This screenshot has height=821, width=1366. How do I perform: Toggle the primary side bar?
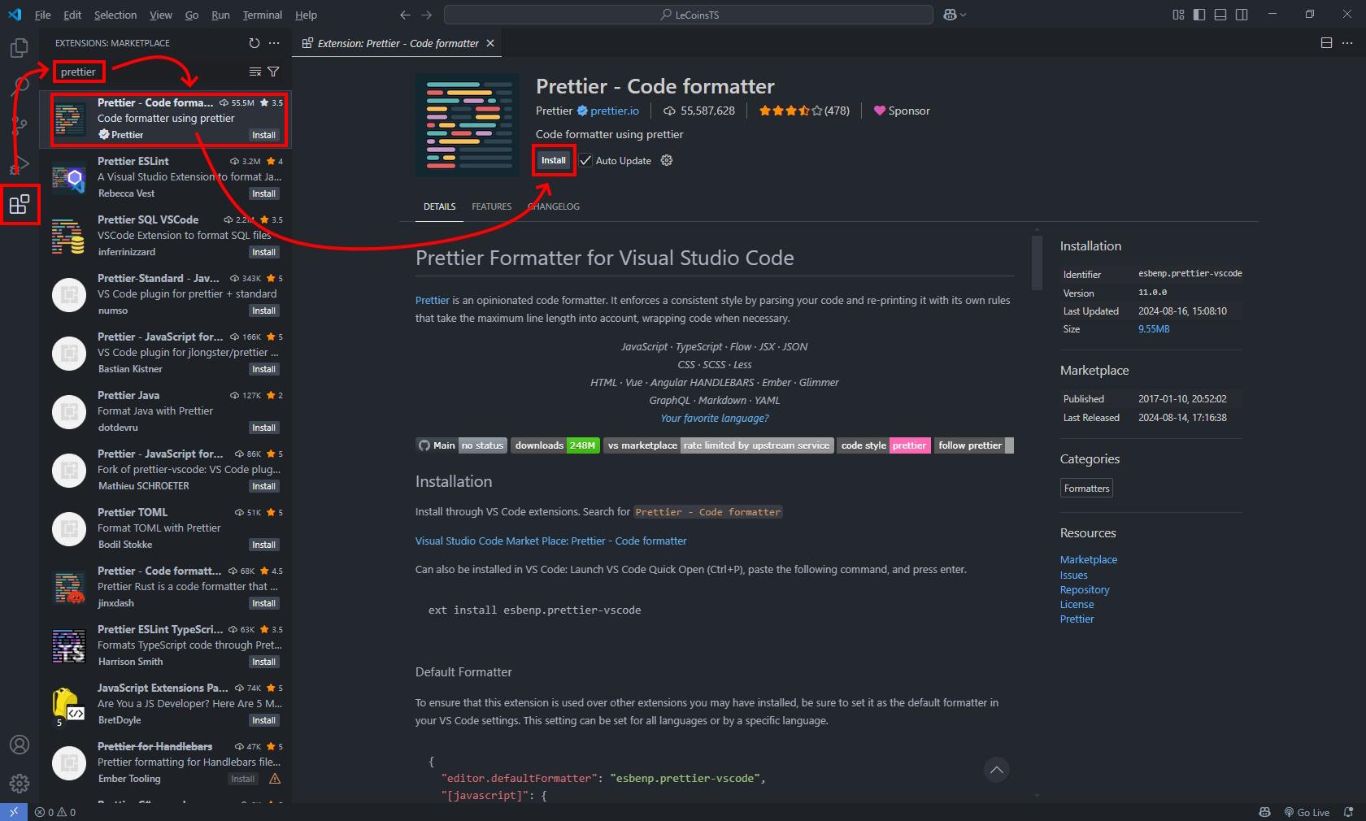click(1199, 15)
